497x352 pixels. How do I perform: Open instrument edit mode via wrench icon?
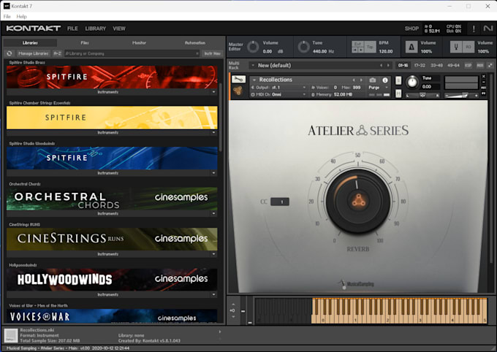238,79
